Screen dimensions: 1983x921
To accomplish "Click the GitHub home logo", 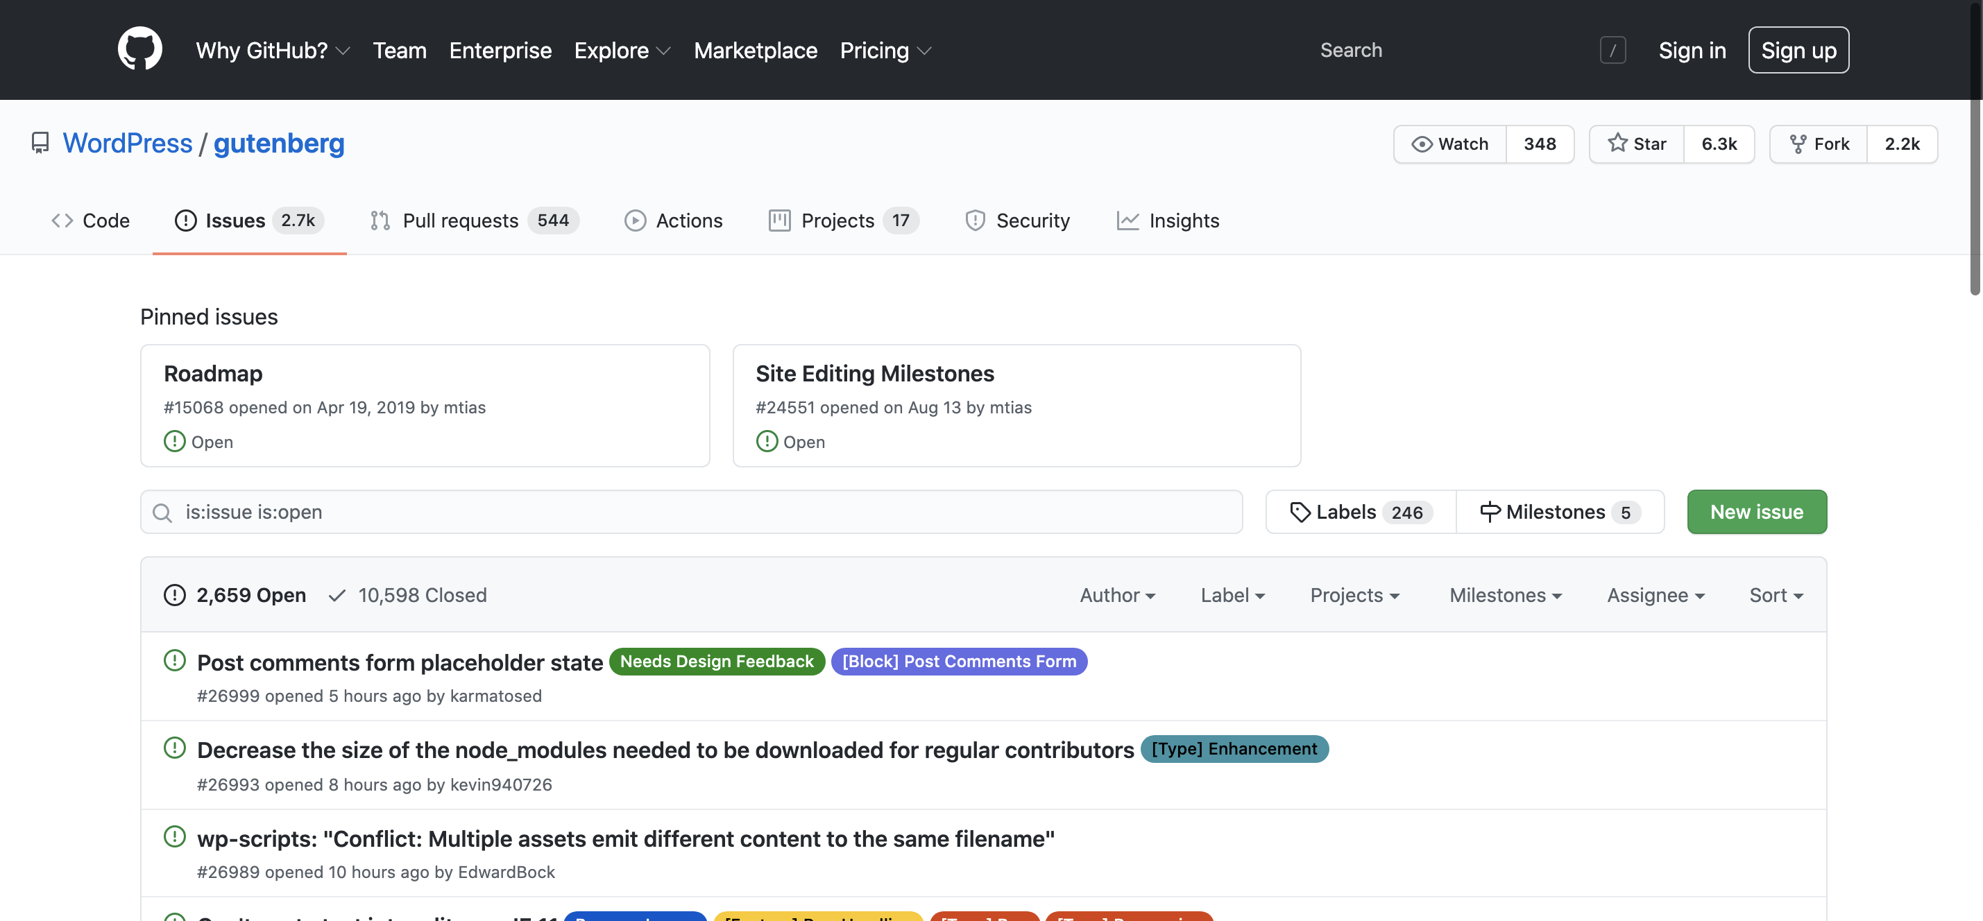I will click(139, 49).
